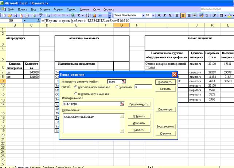
Task: Open the Данные menu
Action: tap(85, 9)
